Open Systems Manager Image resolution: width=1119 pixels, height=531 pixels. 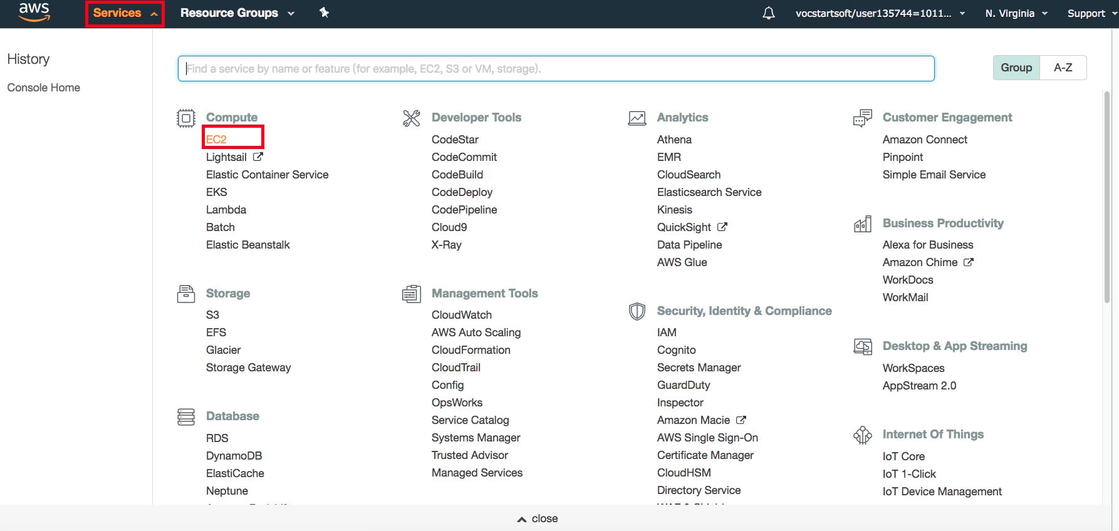[x=476, y=438]
